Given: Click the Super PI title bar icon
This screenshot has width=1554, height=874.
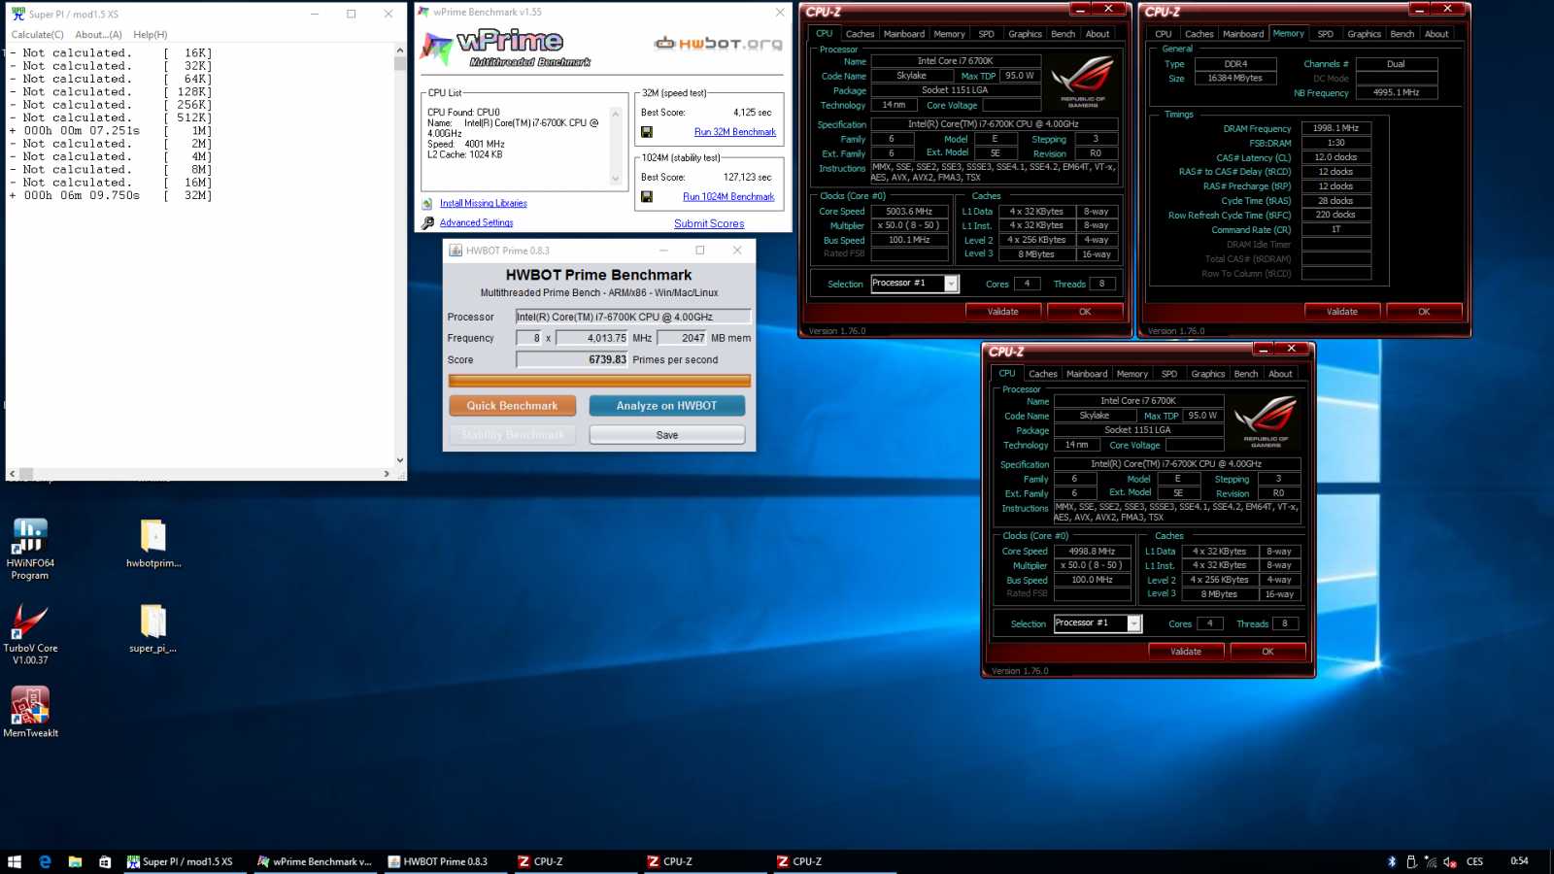Looking at the screenshot, I should point(17,14).
